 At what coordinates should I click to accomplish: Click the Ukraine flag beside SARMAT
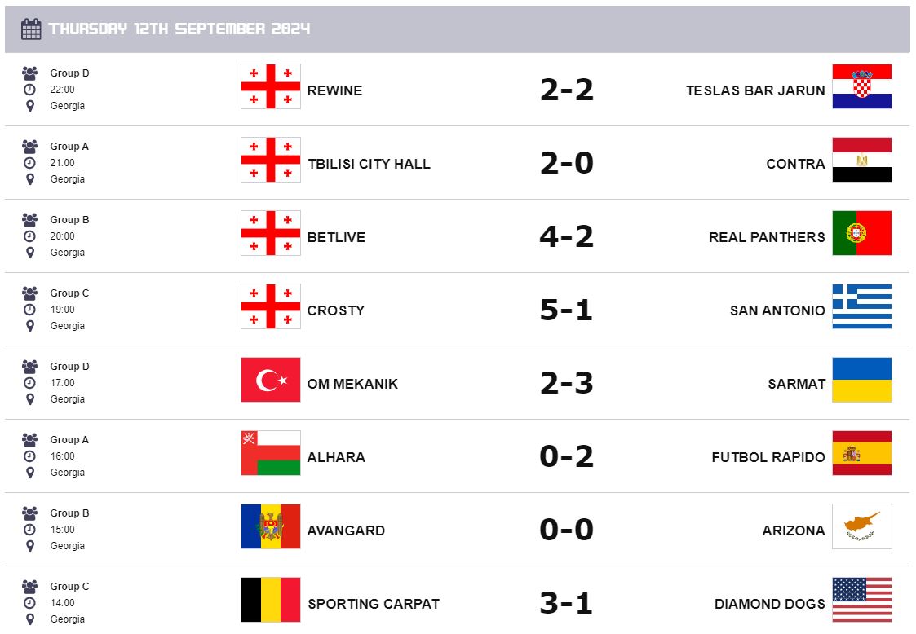861,380
